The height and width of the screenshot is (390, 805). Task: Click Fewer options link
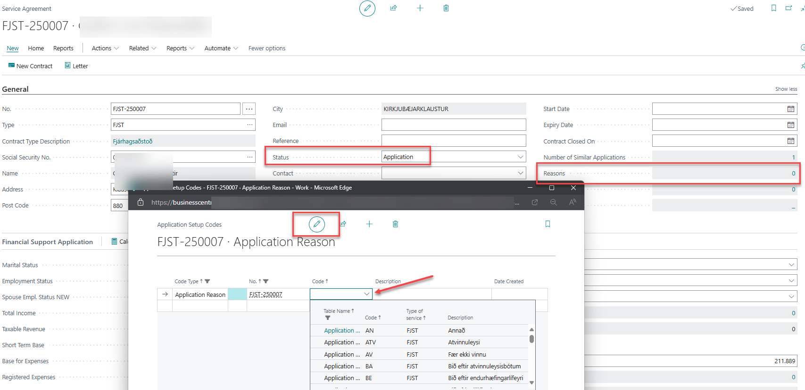(x=267, y=48)
